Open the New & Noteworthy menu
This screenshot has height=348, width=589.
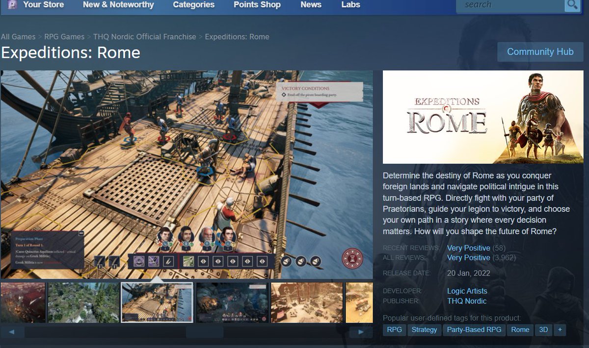tap(118, 5)
